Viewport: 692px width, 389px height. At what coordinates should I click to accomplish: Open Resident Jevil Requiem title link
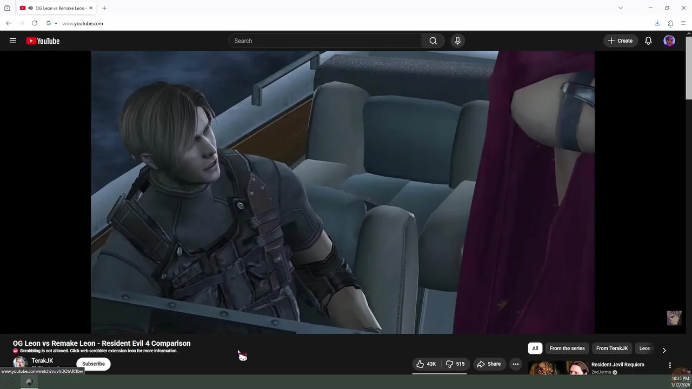click(618, 365)
